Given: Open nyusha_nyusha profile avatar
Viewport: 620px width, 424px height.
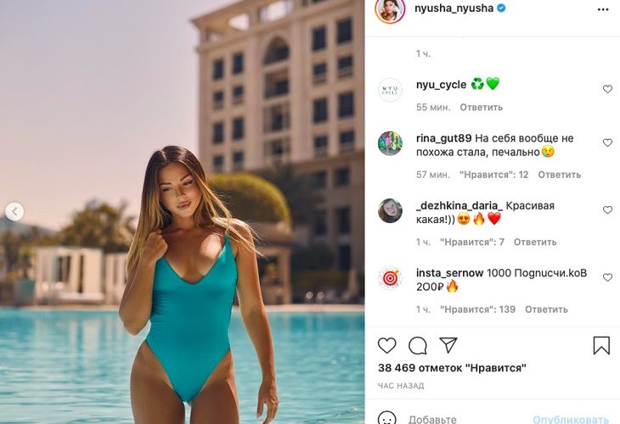Looking at the screenshot, I should pos(390,10).
